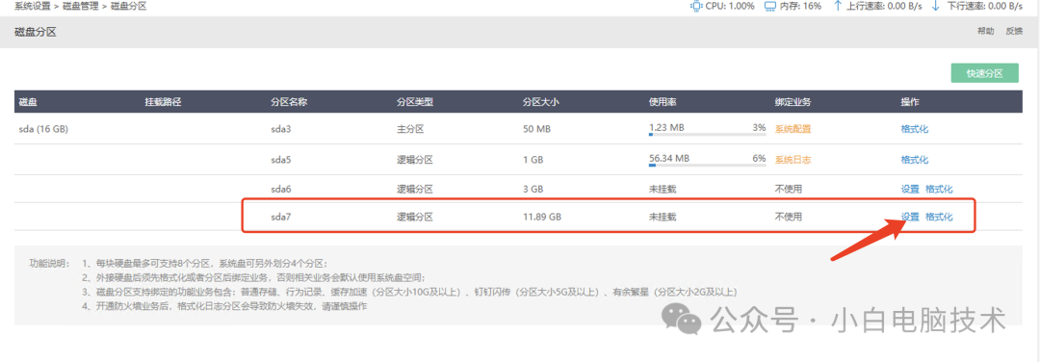Screen dimensions: 1040x362
Task: Format the sda3 partition
Action: pos(915,129)
